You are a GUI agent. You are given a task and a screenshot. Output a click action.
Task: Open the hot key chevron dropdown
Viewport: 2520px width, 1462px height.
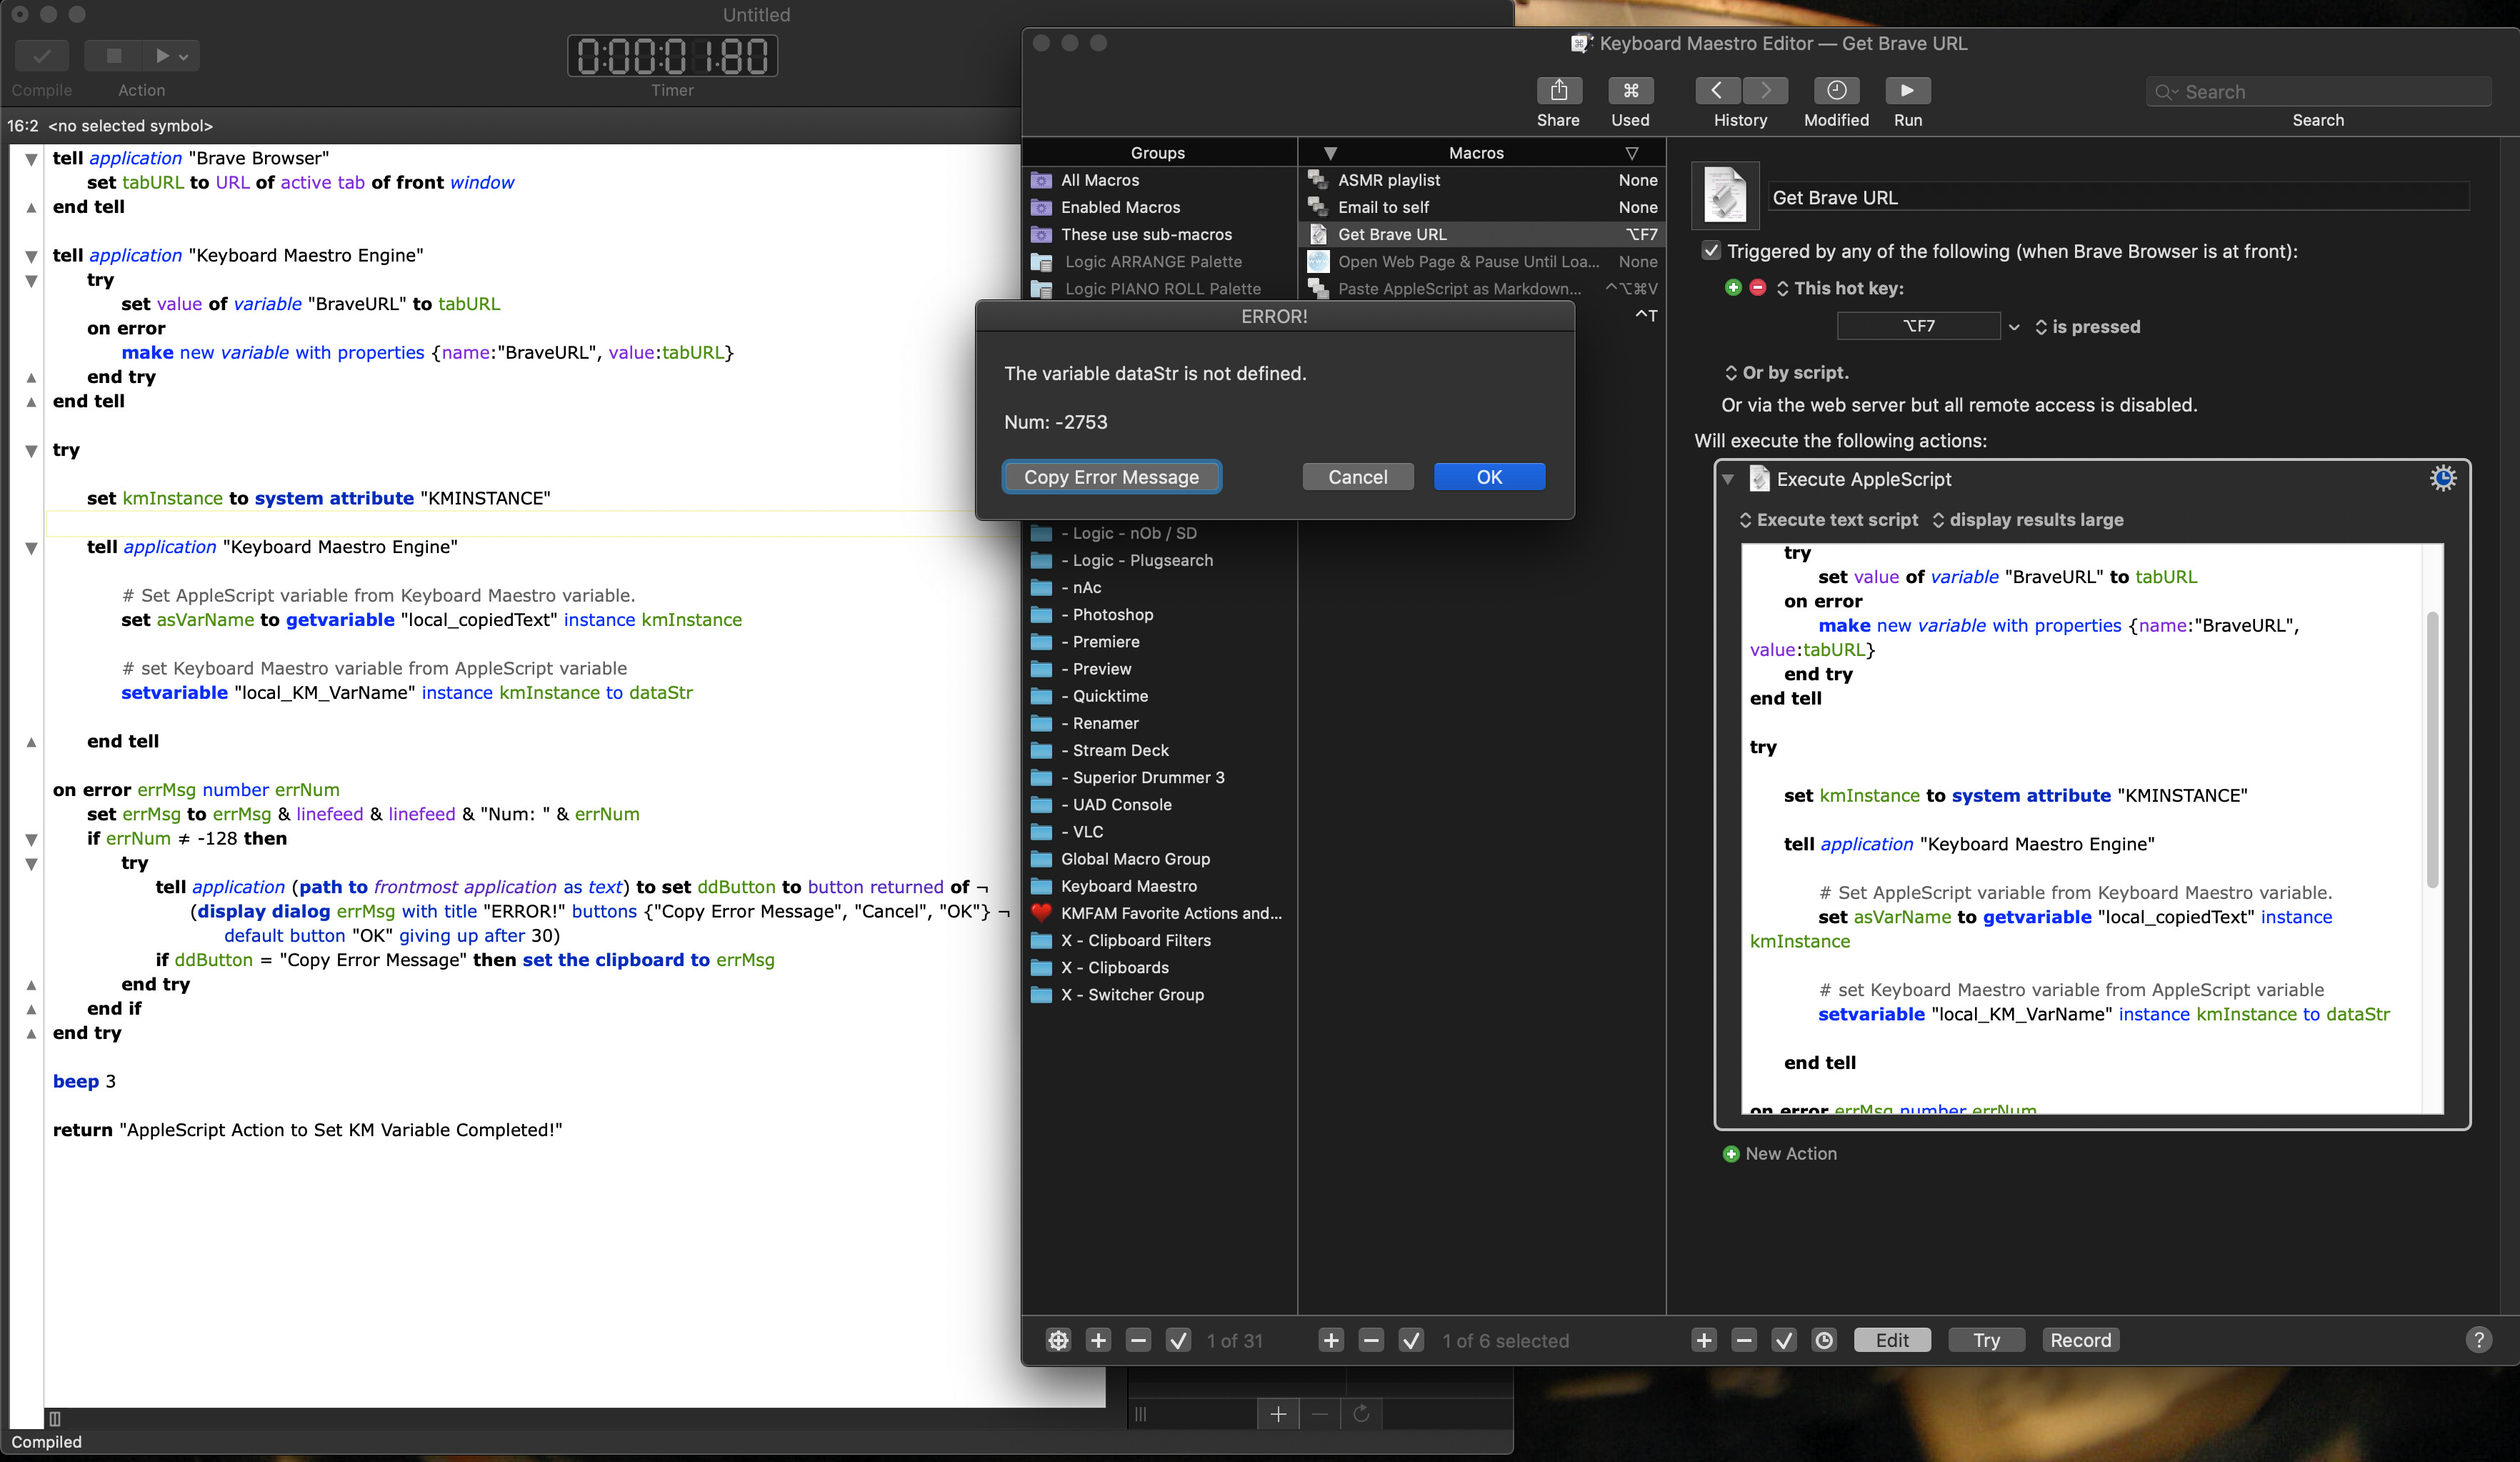coord(2014,327)
